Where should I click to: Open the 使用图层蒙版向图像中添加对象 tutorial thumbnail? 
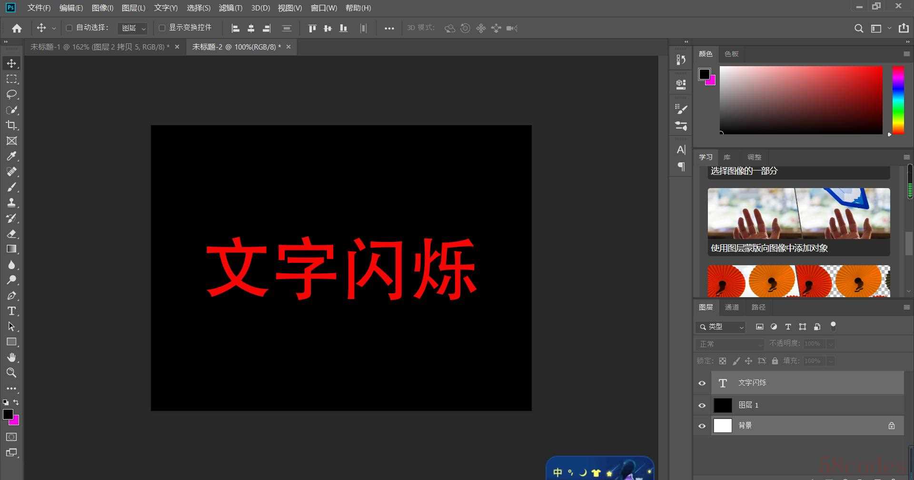coord(798,214)
